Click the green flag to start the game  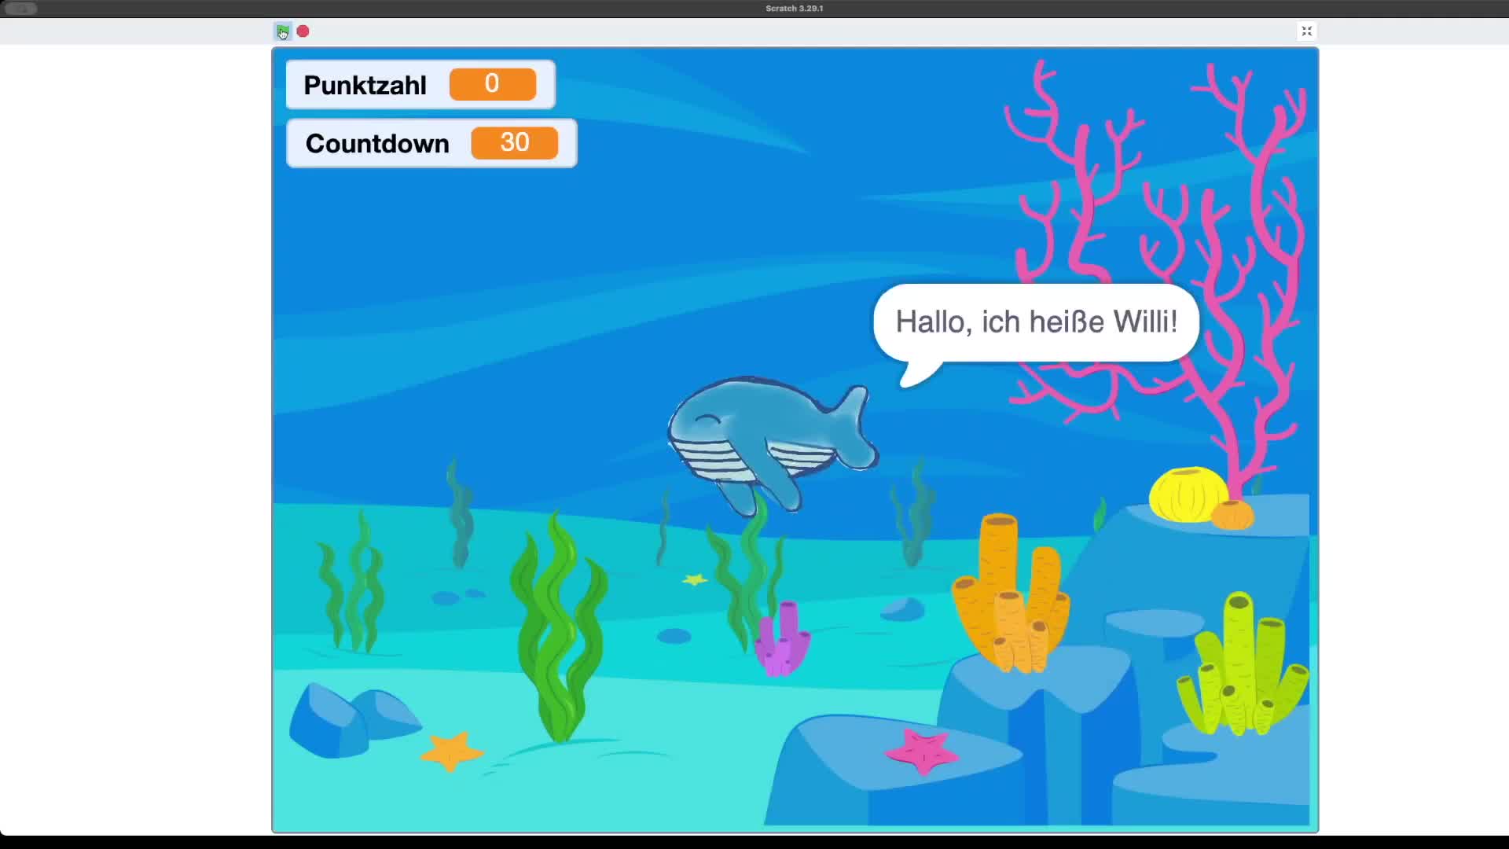tap(283, 31)
